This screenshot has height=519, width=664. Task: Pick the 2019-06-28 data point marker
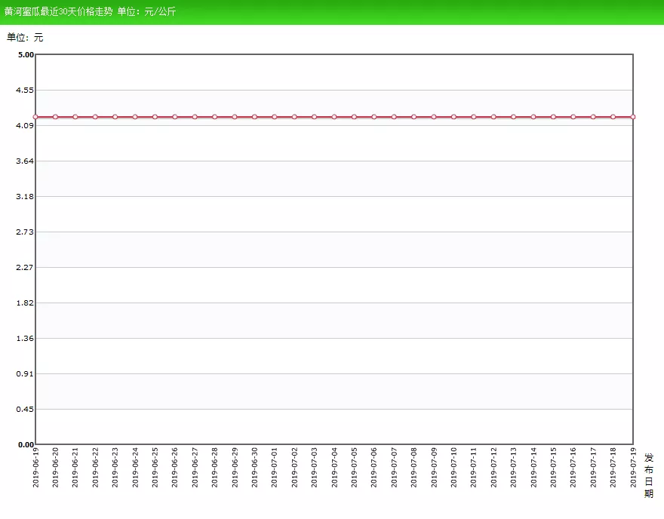[215, 117]
